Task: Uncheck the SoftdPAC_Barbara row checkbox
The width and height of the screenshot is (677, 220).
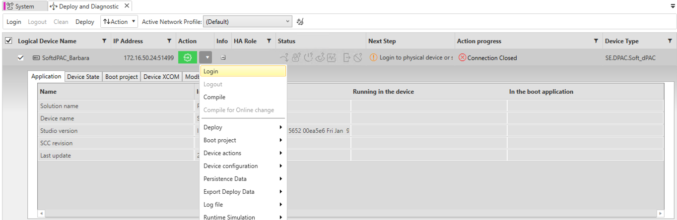Action: coord(20,57)
